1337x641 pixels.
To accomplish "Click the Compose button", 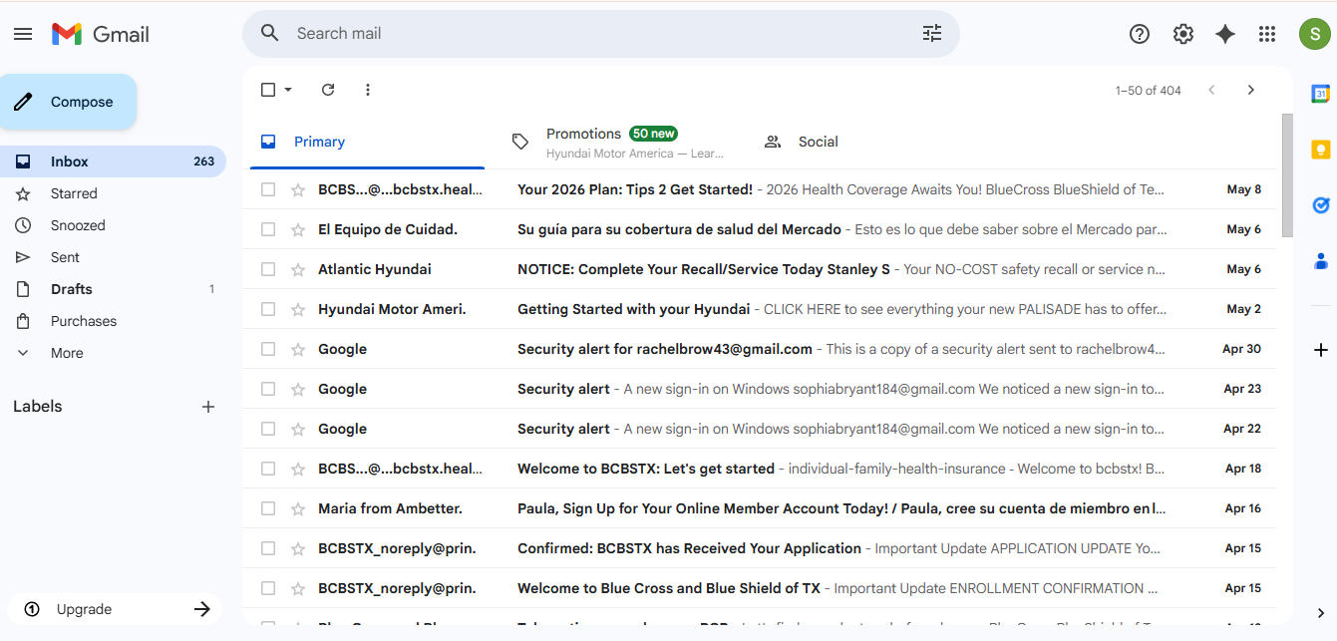I will pos(68,102).
